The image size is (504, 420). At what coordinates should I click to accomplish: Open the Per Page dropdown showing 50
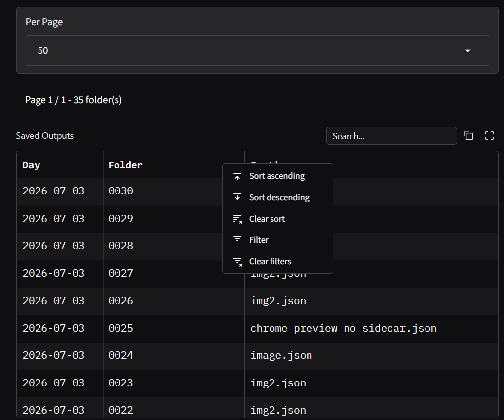point(257,50)
